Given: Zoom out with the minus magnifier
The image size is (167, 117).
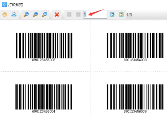Looking at the screenshot, I should point(26,14).
